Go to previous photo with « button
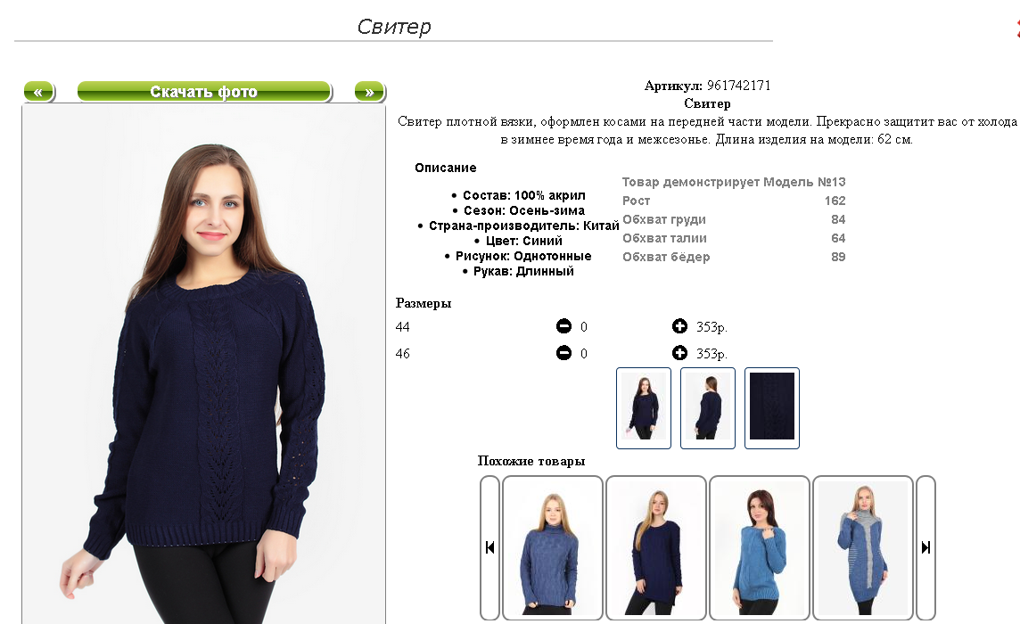Viewport: 1020px width, 624px height. pyautogui.click(x=39, y=92)
